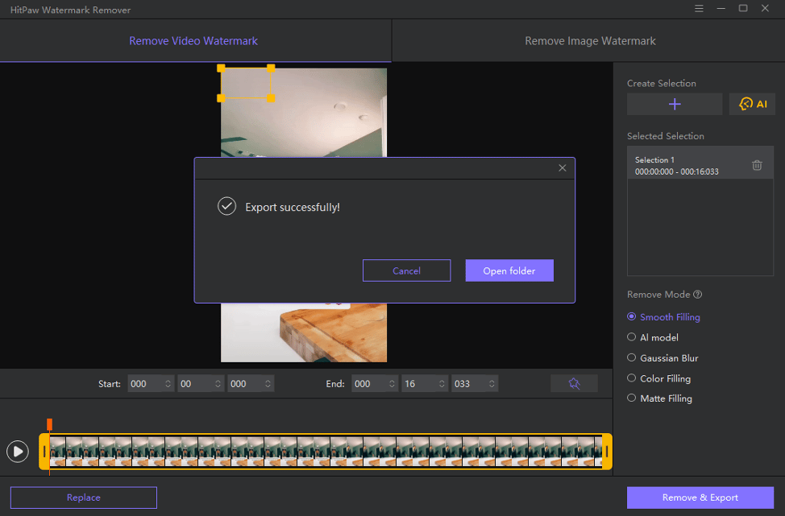The image size is (785, 516).
Task: Click the Remove & Export button
Action: [x=700, y=497]
